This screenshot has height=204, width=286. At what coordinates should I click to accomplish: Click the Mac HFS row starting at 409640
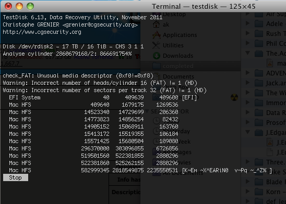pyautogui.click(x=93, y=105)
